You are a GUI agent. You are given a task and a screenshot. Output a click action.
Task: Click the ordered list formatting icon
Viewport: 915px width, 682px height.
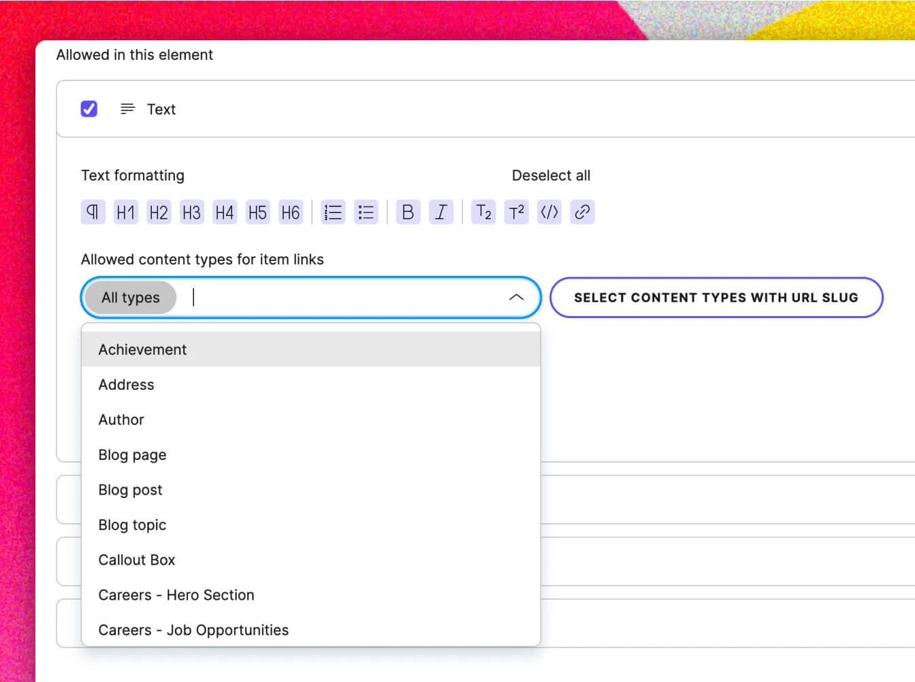[333, 212]
